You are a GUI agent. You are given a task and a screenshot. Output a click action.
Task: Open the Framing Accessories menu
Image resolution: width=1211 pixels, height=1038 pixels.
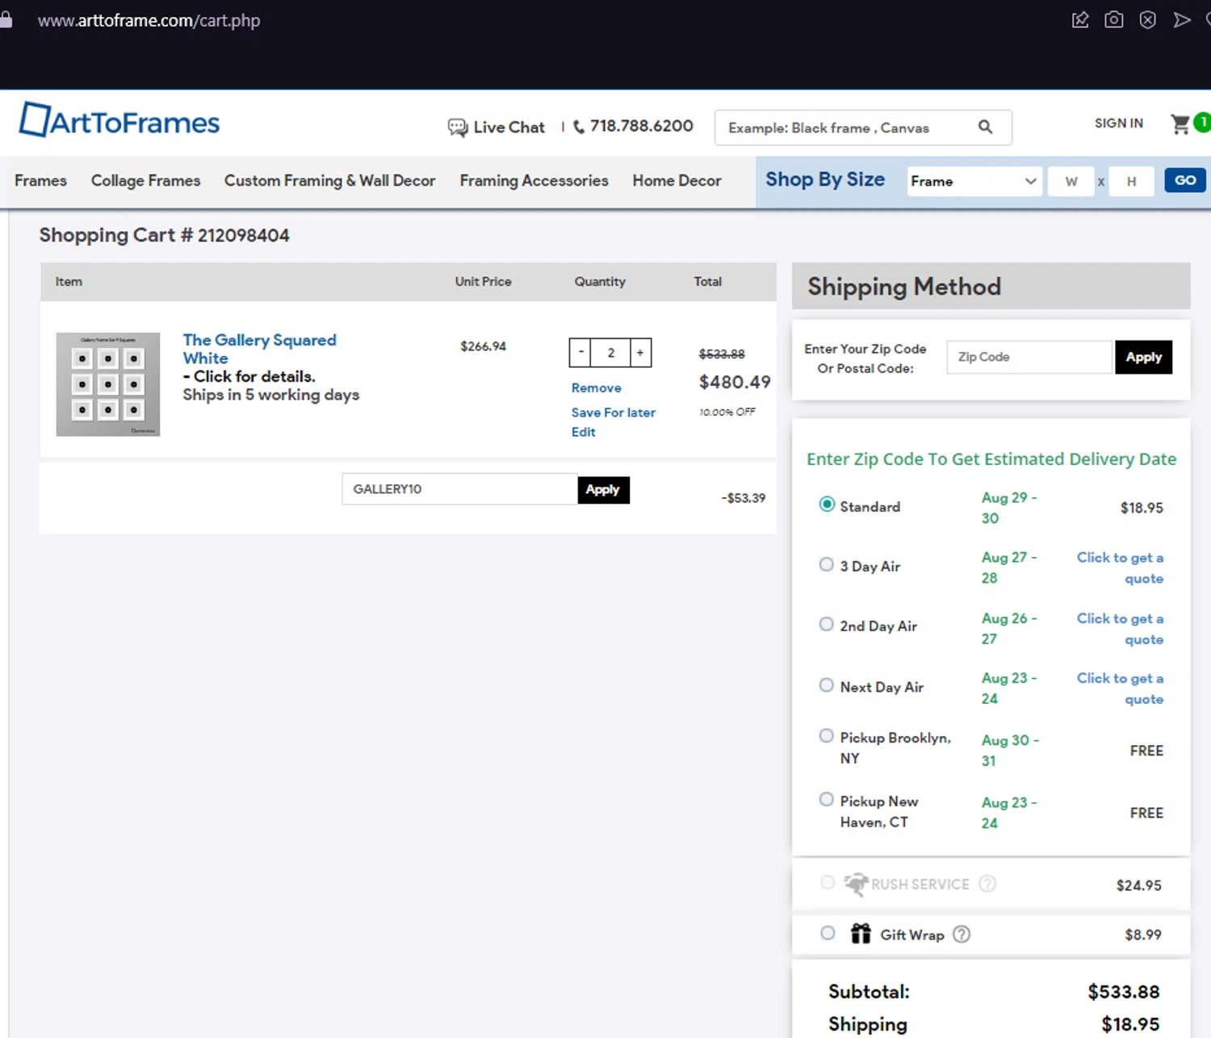(x=534, y=181)
